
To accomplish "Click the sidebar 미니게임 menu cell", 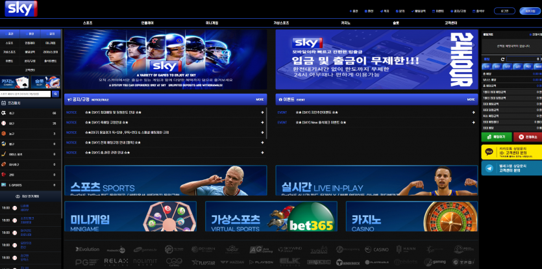I will [51, 44].
